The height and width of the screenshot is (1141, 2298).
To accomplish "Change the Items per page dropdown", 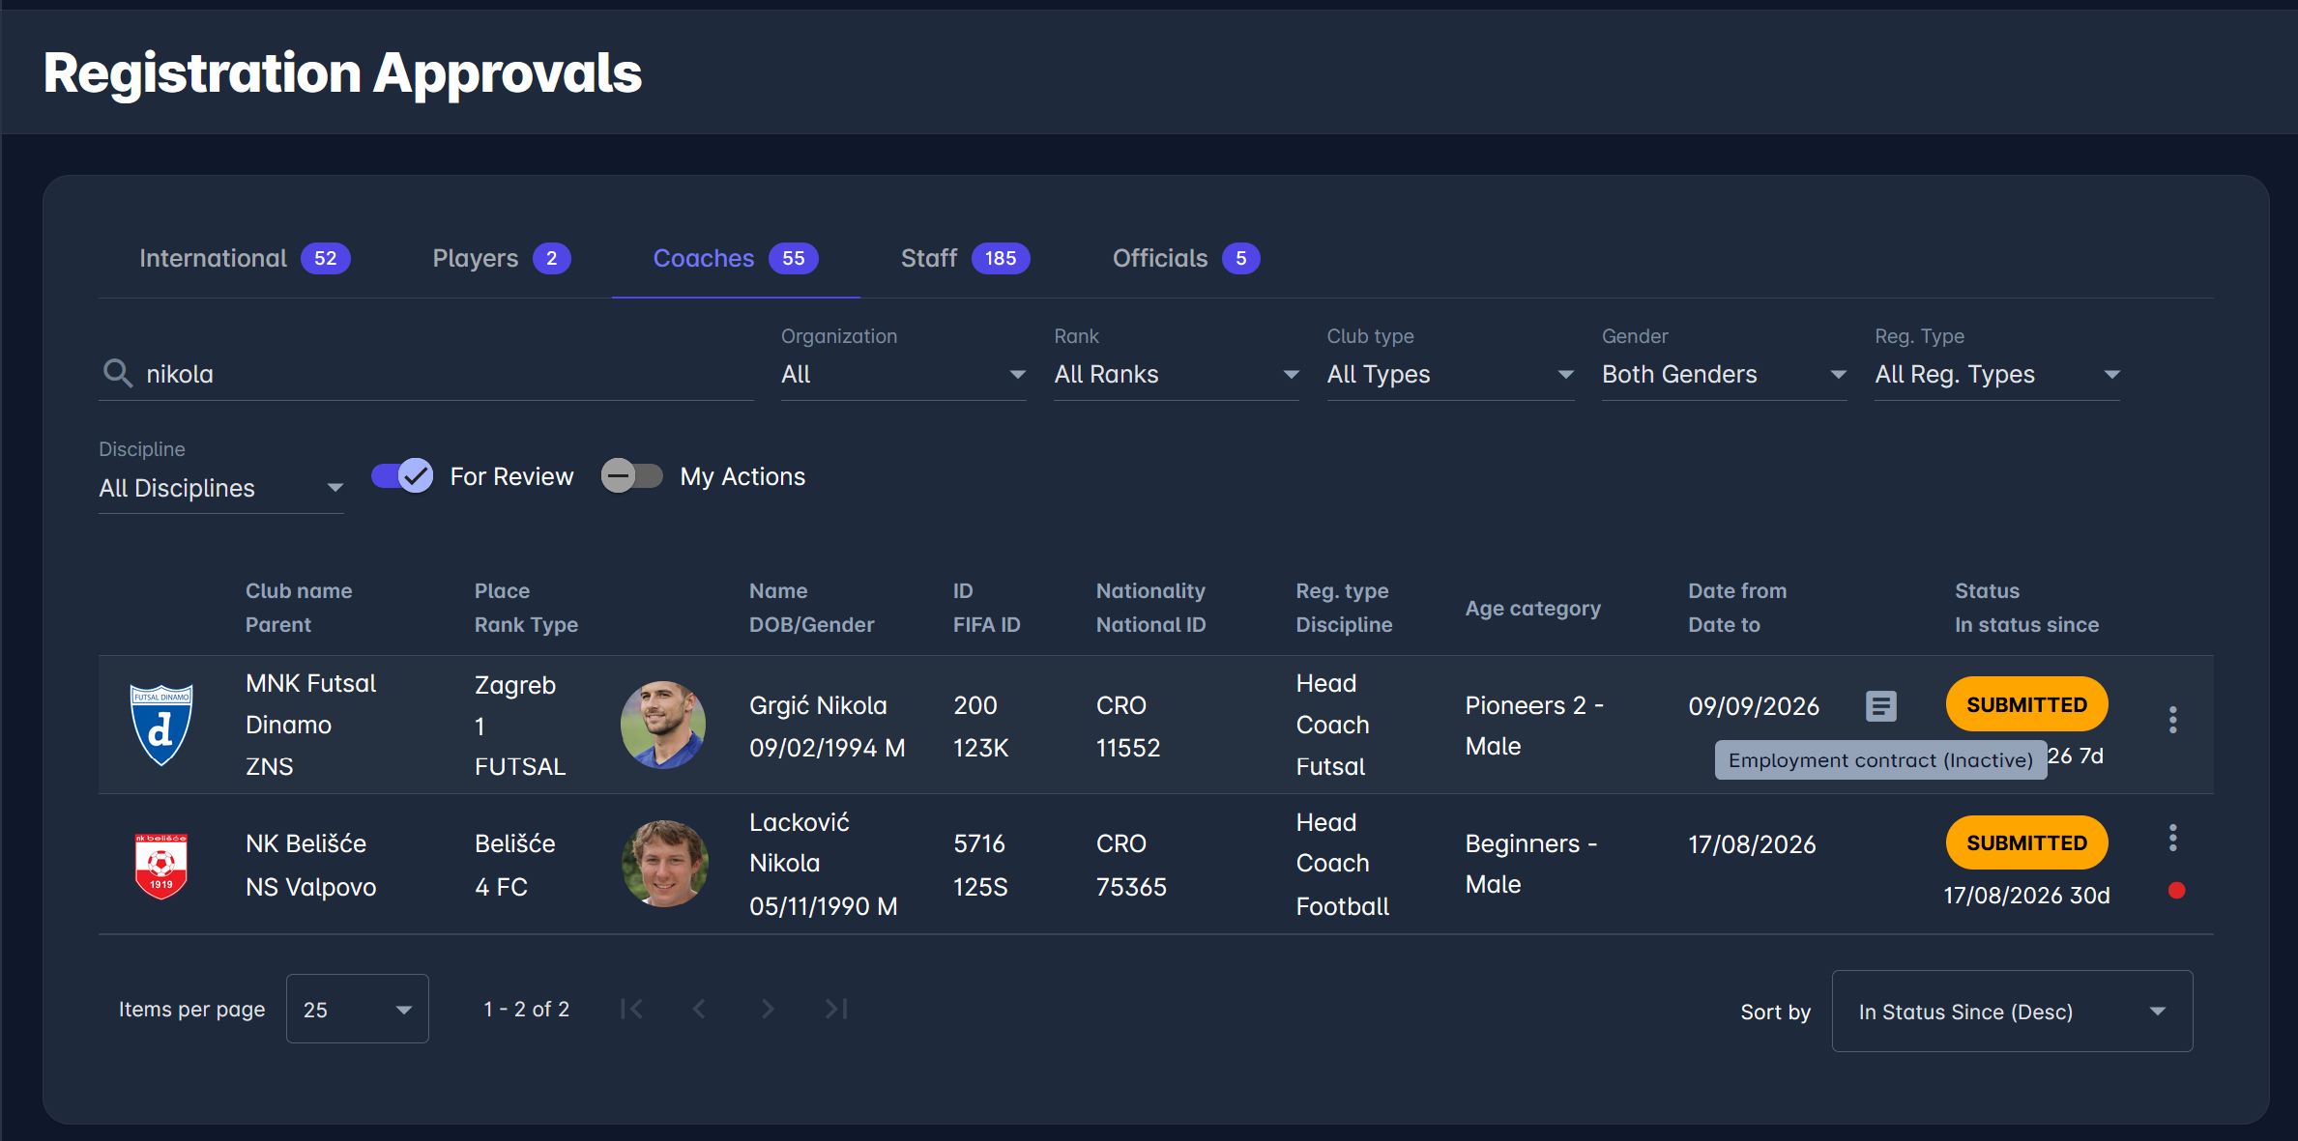I will click(x=358, y=1010).
